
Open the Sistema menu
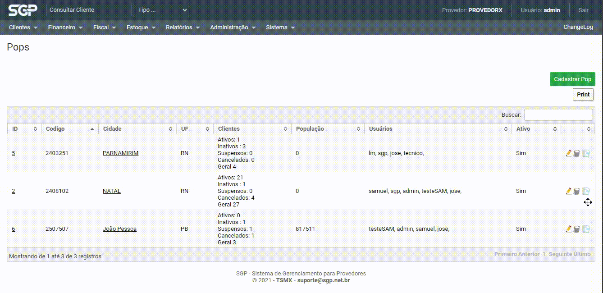pos(280,27)
